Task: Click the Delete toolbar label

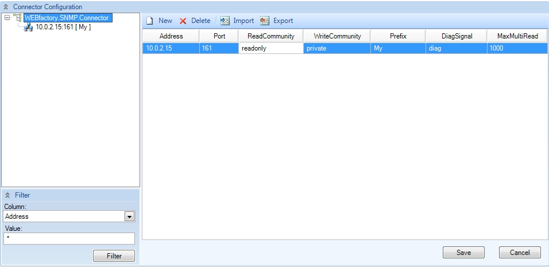Action: (200, 21)
